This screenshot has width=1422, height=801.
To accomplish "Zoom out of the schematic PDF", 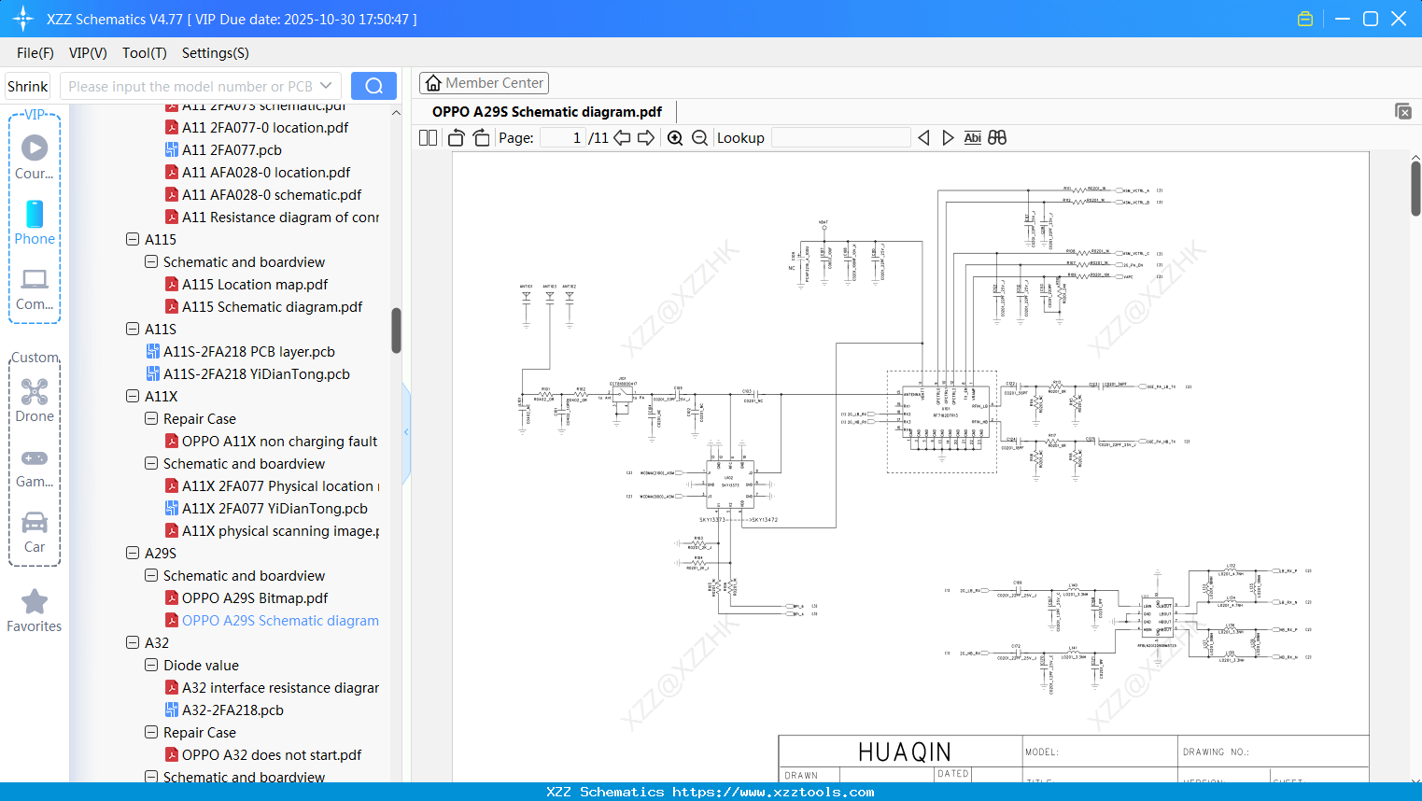I will (699, 137).
